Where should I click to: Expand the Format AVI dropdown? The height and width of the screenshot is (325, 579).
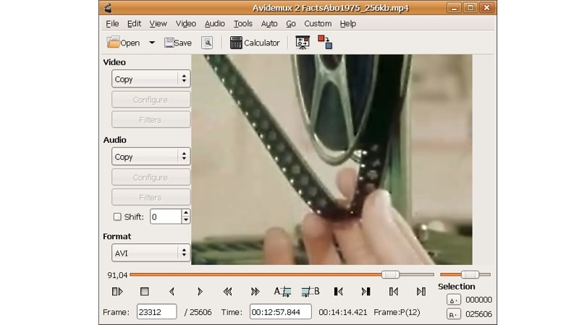click(x=151, y=253)
